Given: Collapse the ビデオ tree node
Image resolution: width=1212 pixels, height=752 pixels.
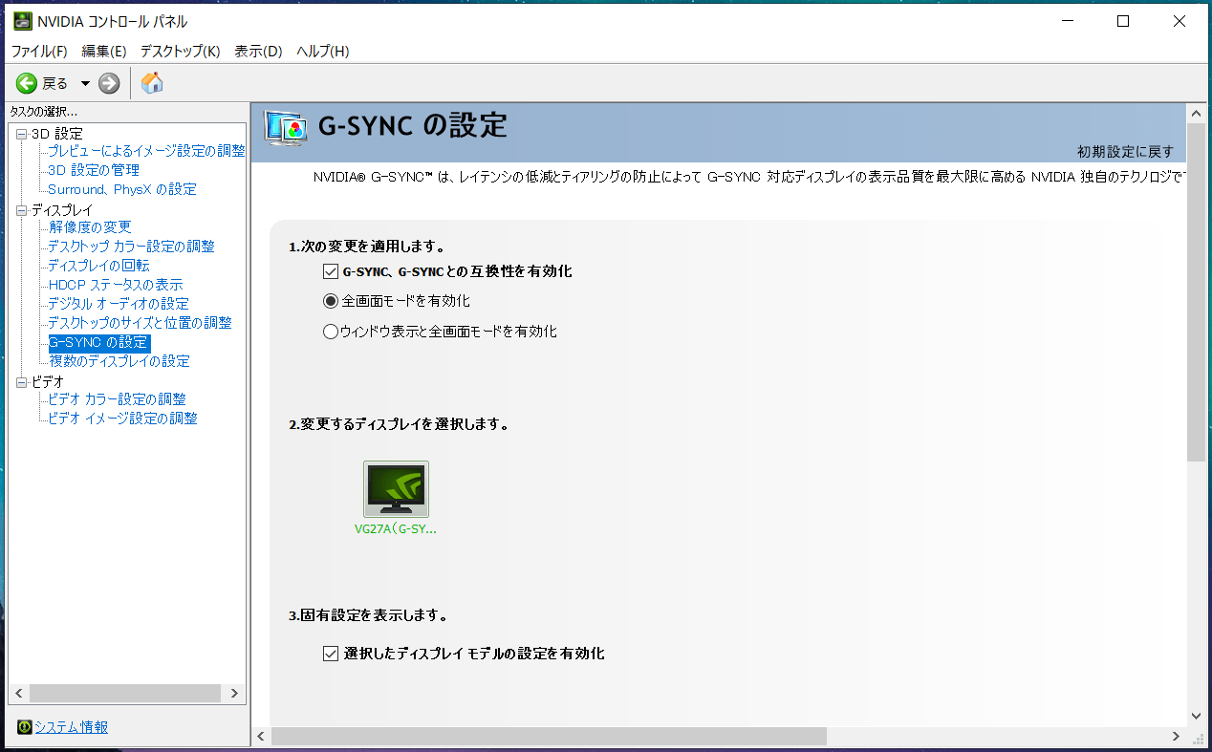Looking at the screenshot, I should tap(21, 382).
